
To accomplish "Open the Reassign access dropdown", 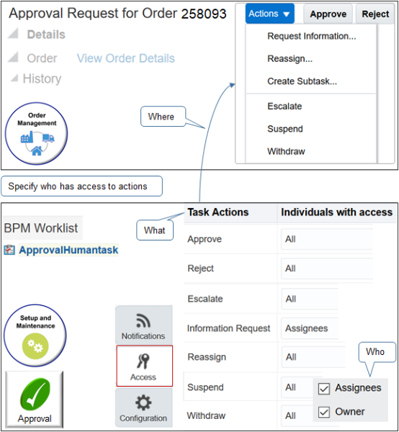I will point(313,357).
